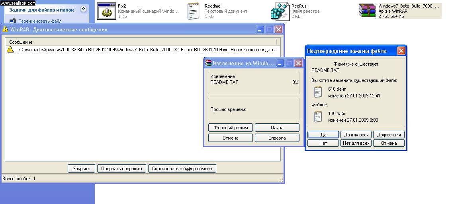This screenshot has height=204, width=452.
Task: Click the 'Сообщение' column header
Action: click(21, 42)
